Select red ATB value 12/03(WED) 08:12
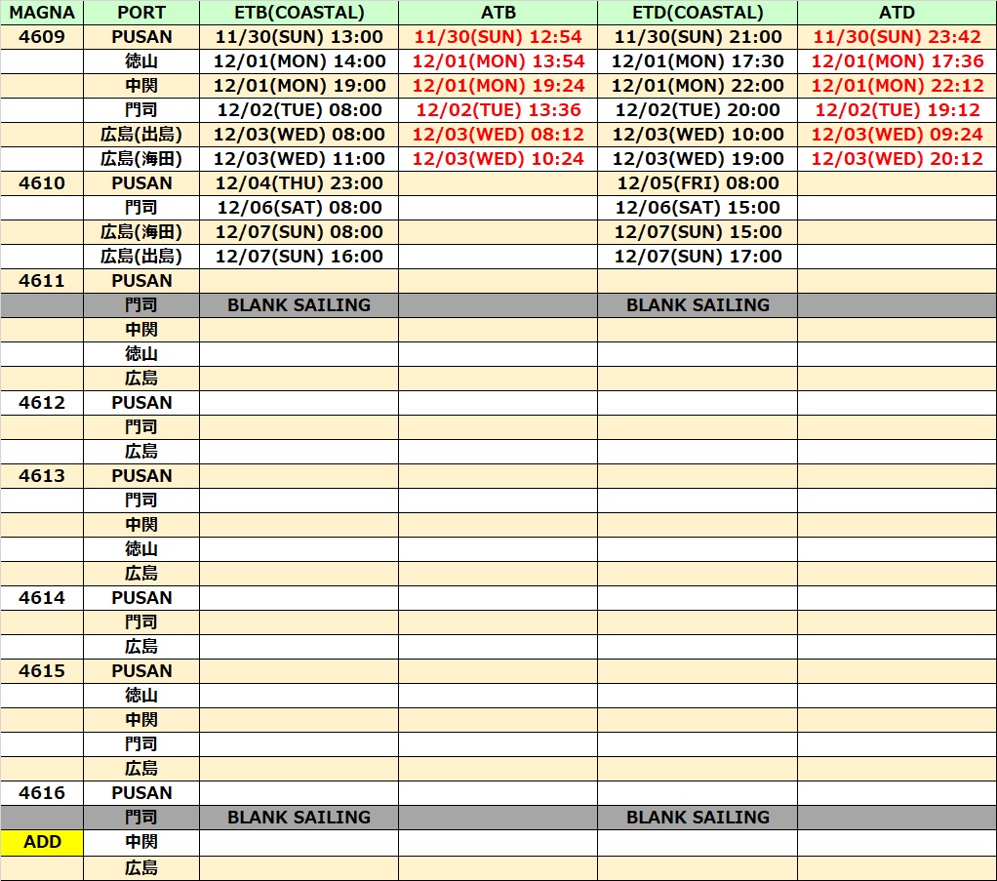 pos(498,135)
